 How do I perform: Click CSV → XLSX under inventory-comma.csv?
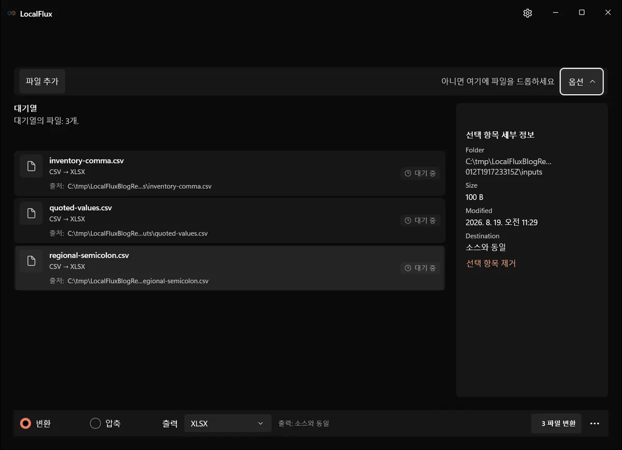[x=67, y=172]
